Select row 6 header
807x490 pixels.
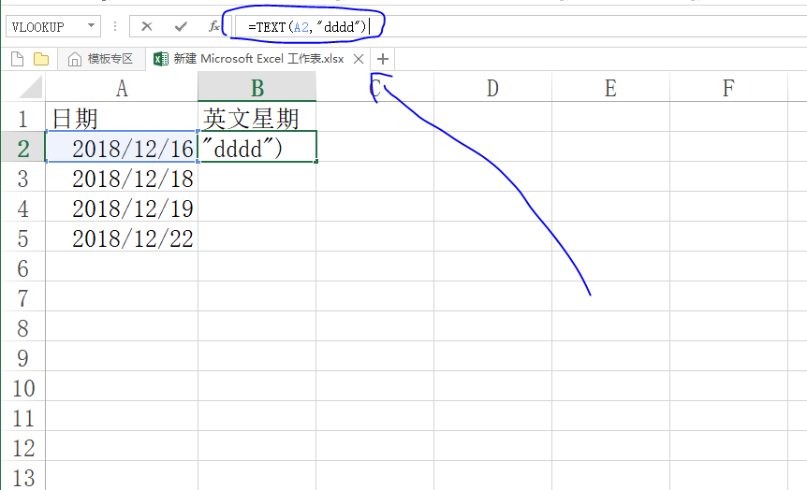pyautogui.click(x=22, y=267)
